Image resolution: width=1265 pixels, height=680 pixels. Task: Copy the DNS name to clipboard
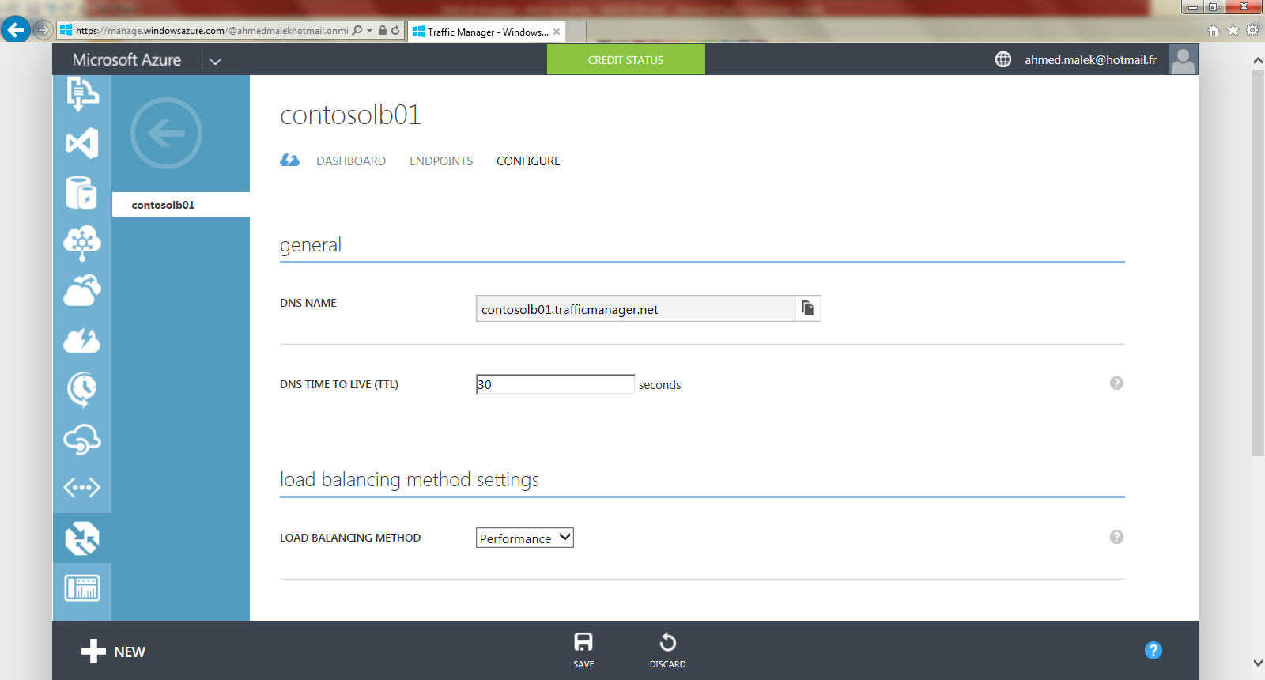807,308
